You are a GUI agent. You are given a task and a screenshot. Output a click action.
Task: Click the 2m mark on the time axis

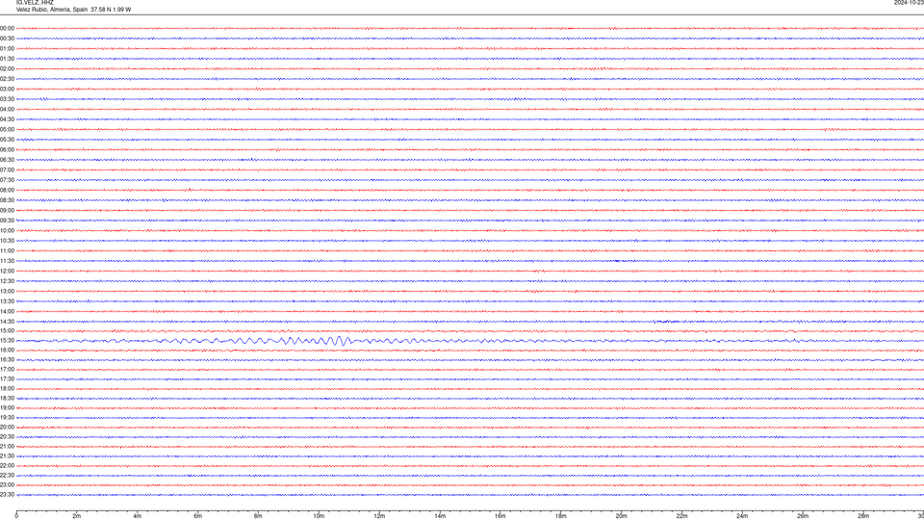(77, 516)
